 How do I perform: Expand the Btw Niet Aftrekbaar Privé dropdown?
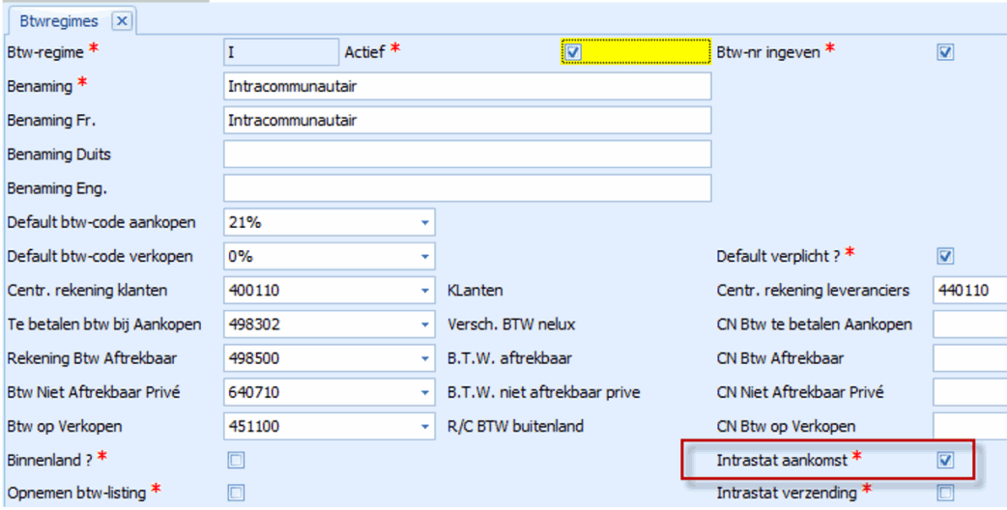(424, 392)
